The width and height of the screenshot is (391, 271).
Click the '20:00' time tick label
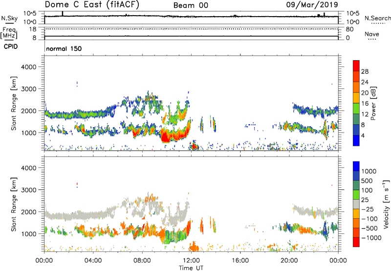289,261
